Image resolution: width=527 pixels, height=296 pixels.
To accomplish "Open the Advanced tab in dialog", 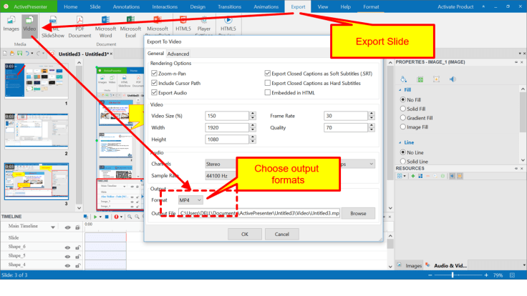I will 178,54.
